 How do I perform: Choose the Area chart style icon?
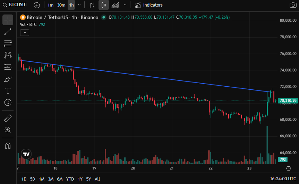115,5
